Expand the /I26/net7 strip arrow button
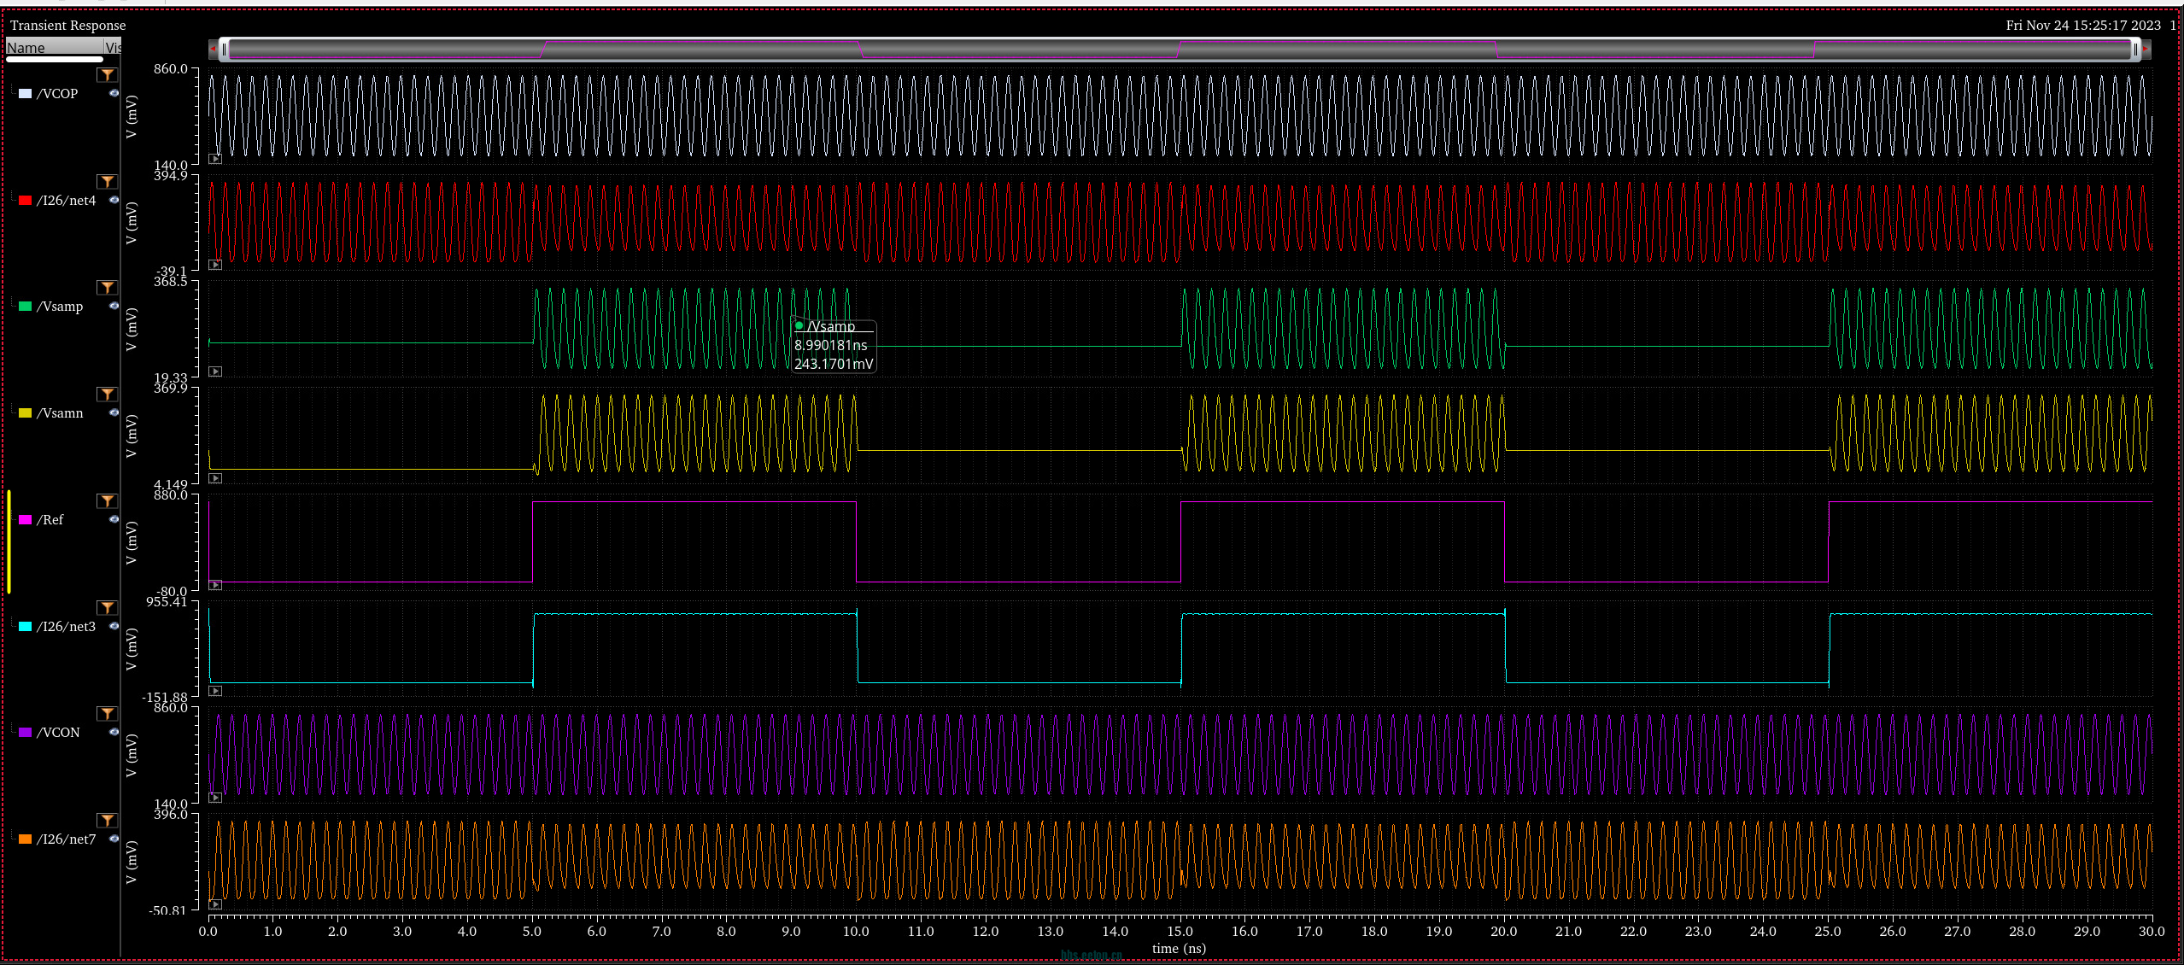 [x=215, y=904]
